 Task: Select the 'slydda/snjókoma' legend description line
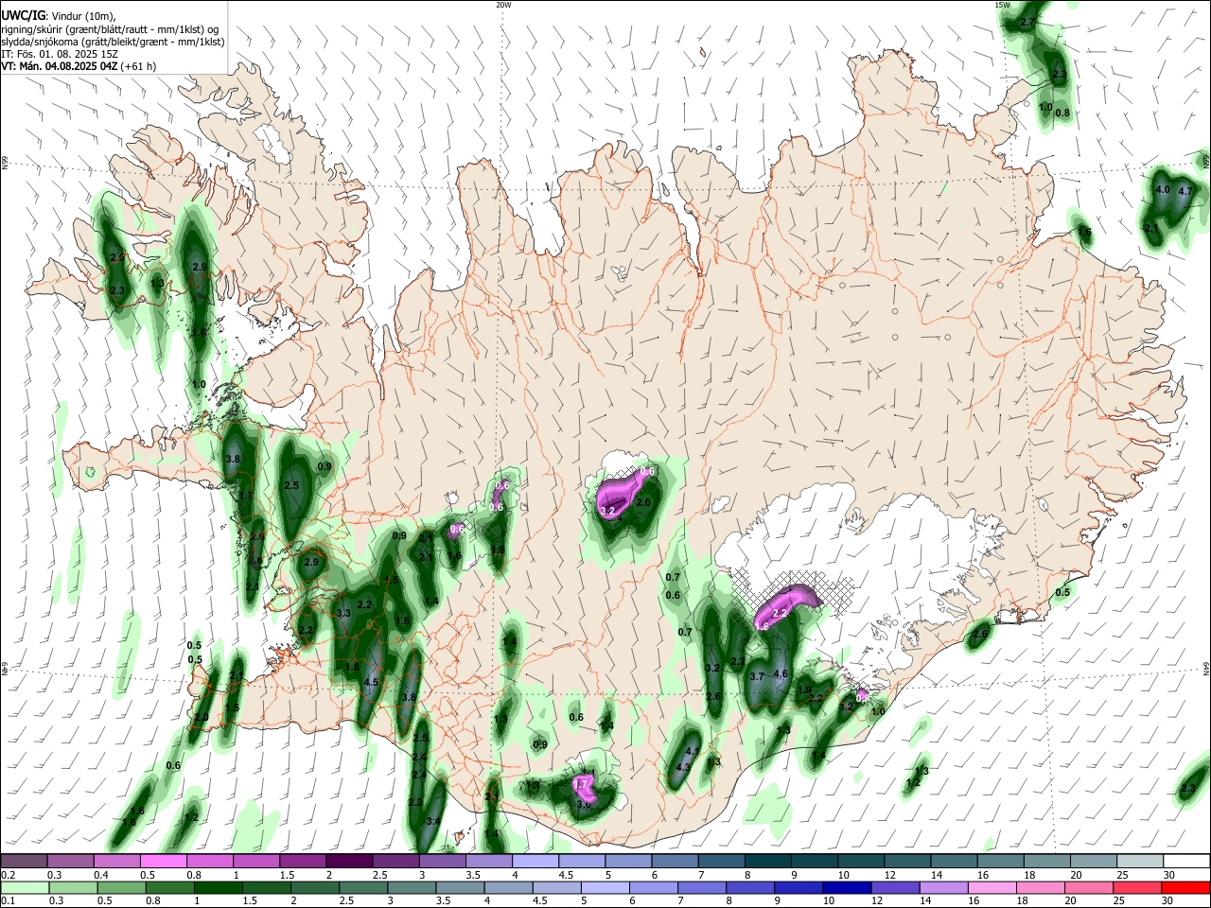click(x=113, y=42)
